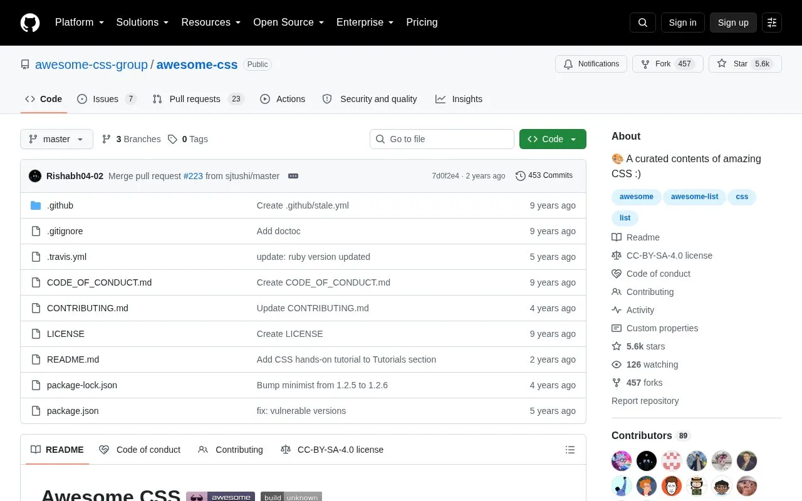Fork the repository
802x501 pixels.
click(x=667, y=64)
